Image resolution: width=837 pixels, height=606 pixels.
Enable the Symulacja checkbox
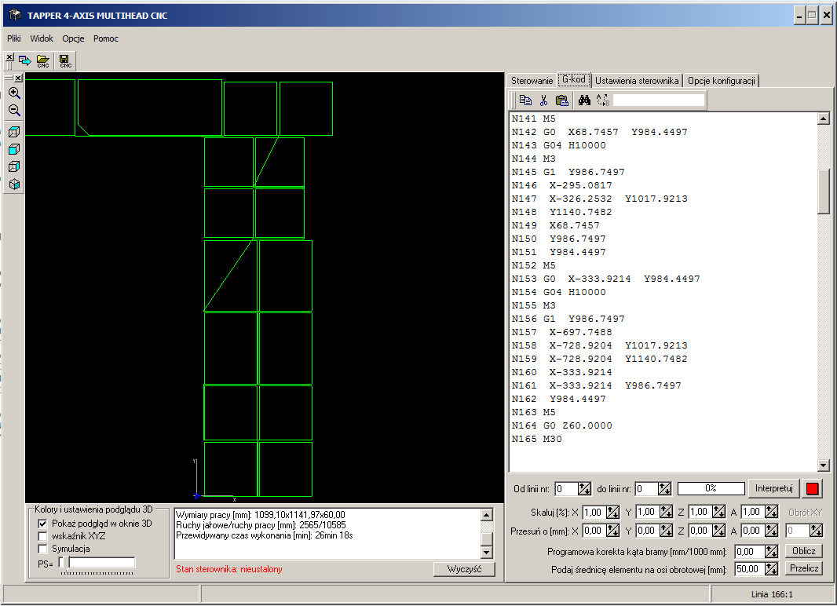[42, 549]
